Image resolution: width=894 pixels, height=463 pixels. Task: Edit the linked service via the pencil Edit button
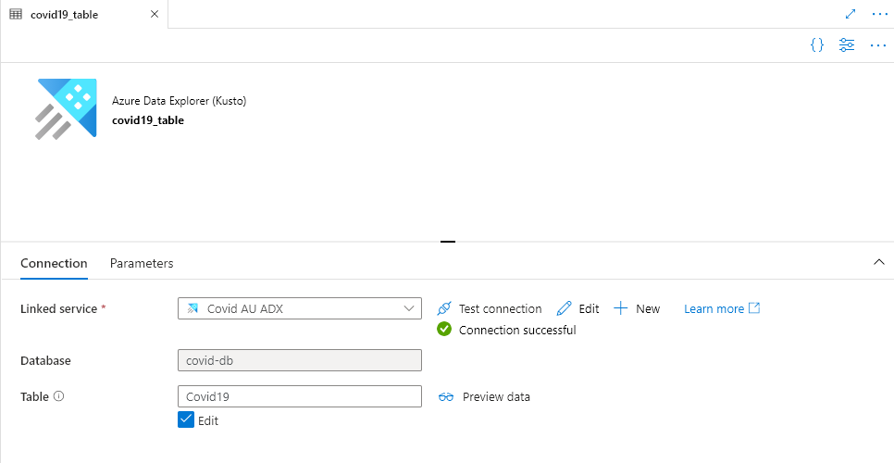tap(578, 308)
